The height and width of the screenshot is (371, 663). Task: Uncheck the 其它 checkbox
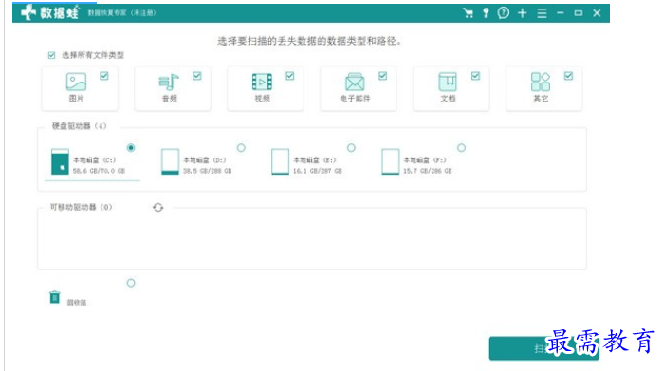click(x=568, y=76)
